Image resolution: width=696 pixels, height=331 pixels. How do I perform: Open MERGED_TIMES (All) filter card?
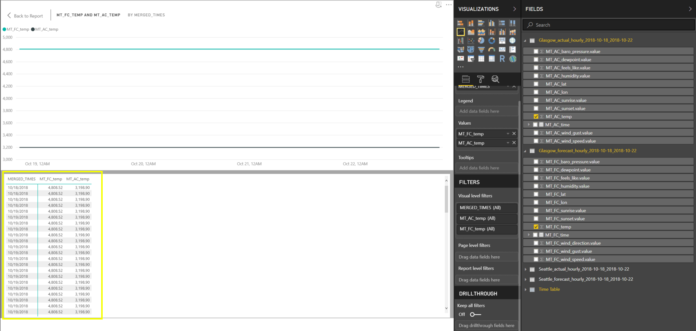click(x=487, y=208)
